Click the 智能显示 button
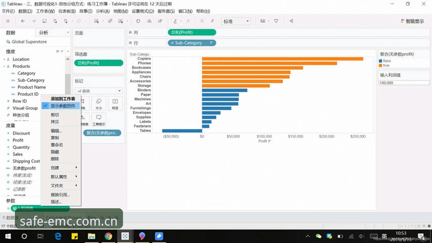Viewport: 432px width, 243px height. tap(412, 21)
